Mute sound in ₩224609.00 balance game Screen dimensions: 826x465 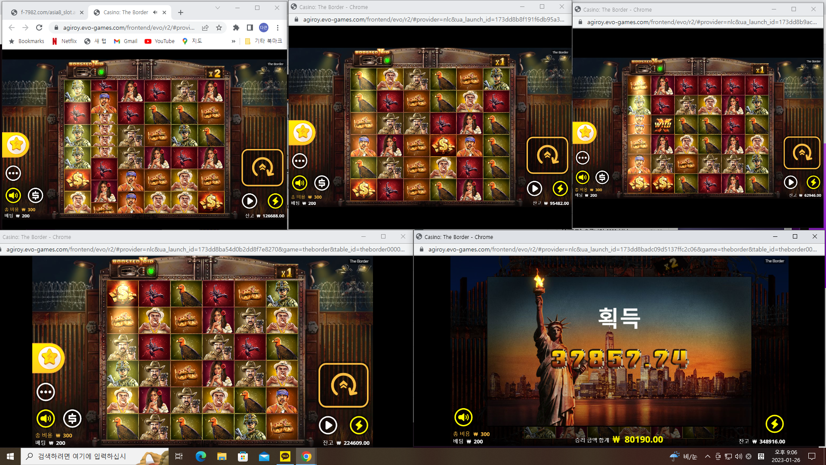46,418
